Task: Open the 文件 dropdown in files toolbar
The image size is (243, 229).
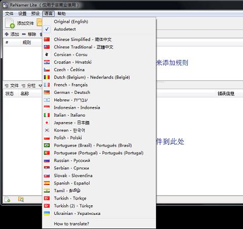Action: [x=12, y=86]
